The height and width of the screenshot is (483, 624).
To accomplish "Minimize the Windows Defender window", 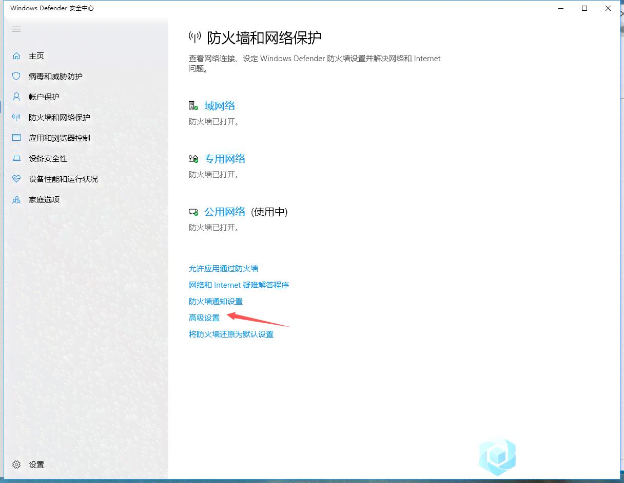I will pos(560,8).
